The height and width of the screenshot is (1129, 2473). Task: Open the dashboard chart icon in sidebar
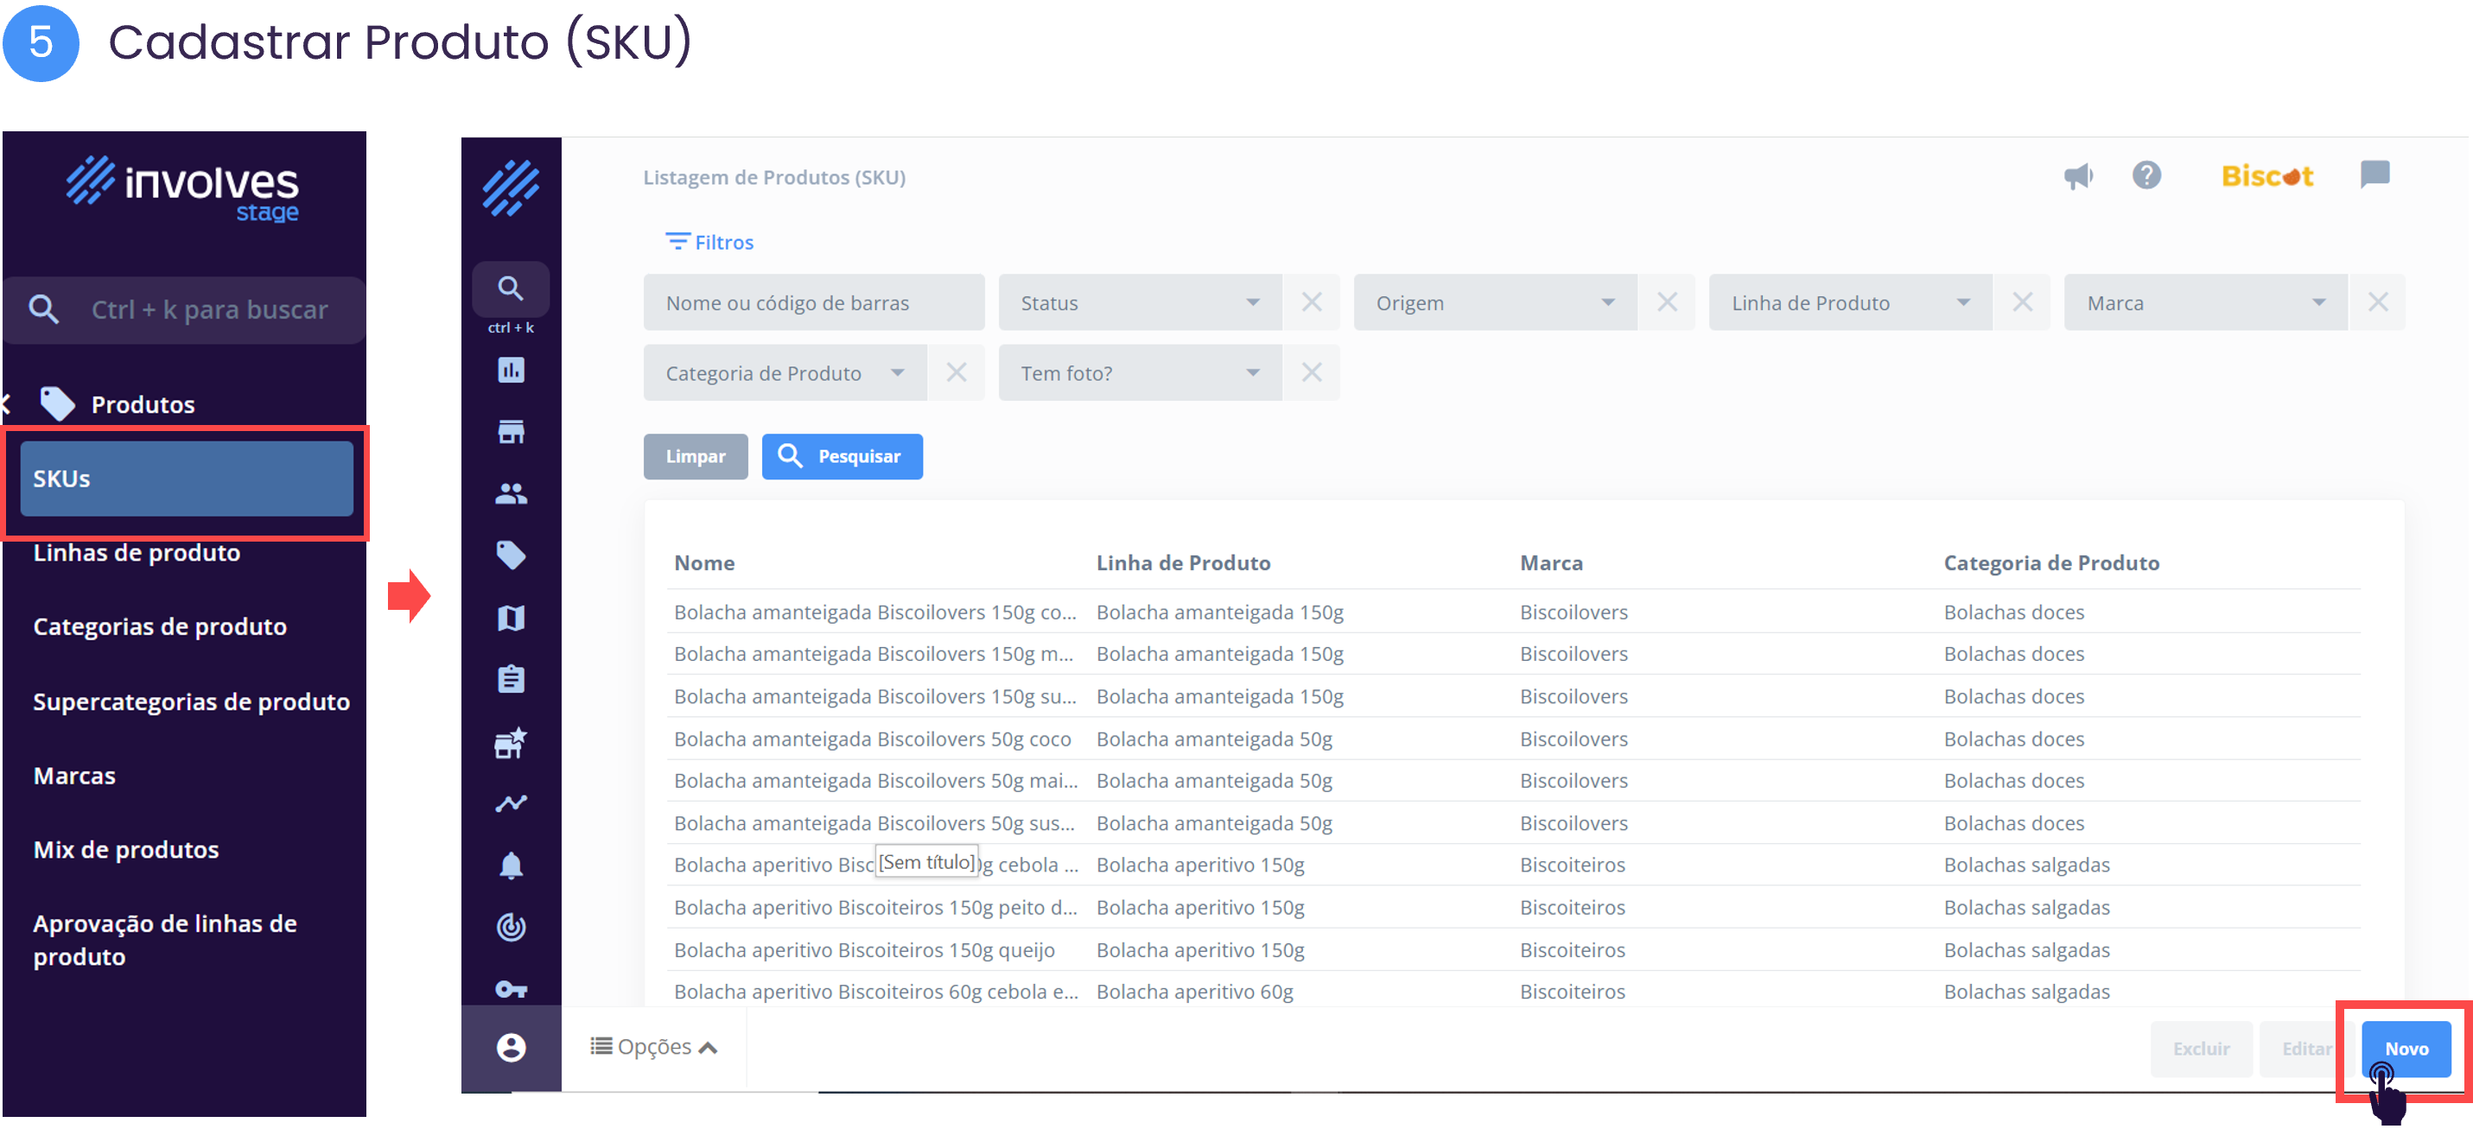point(511,370)
